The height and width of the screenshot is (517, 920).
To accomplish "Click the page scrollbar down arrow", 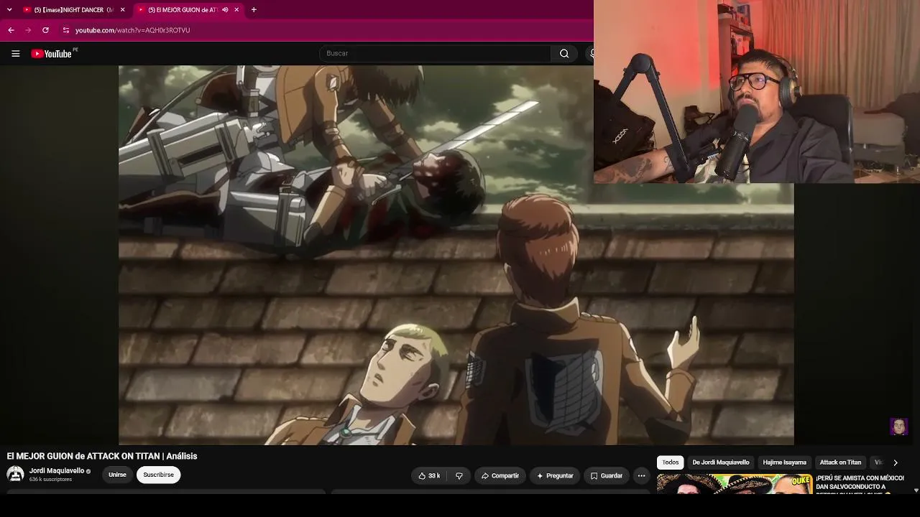I will coord(916,490).
